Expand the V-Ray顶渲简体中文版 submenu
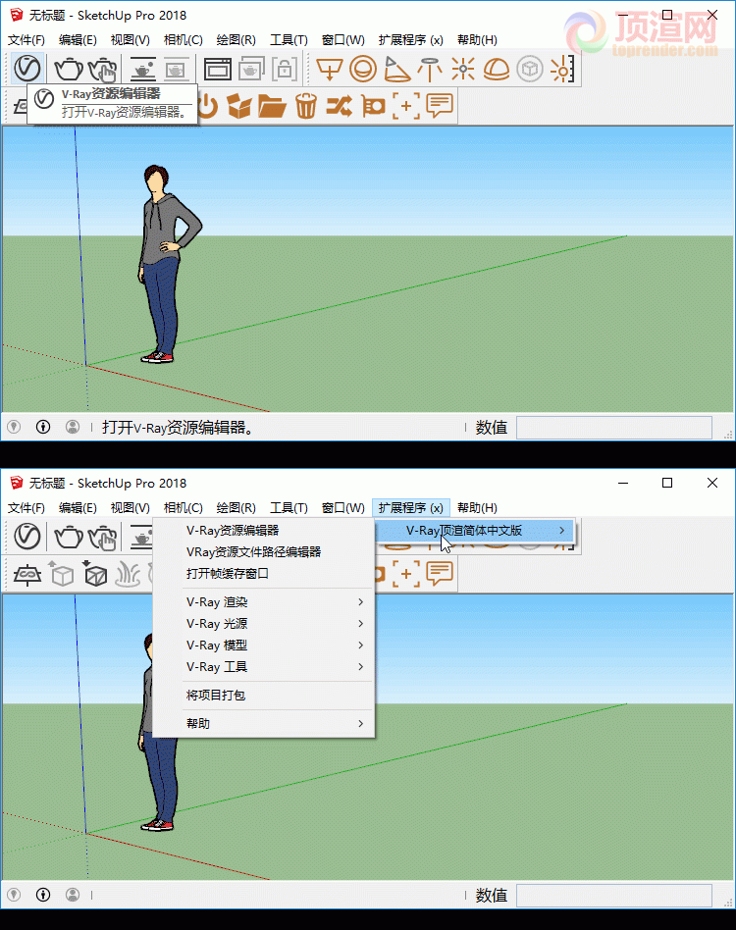Viewport: 736px width, 930px height. [475, 531]
